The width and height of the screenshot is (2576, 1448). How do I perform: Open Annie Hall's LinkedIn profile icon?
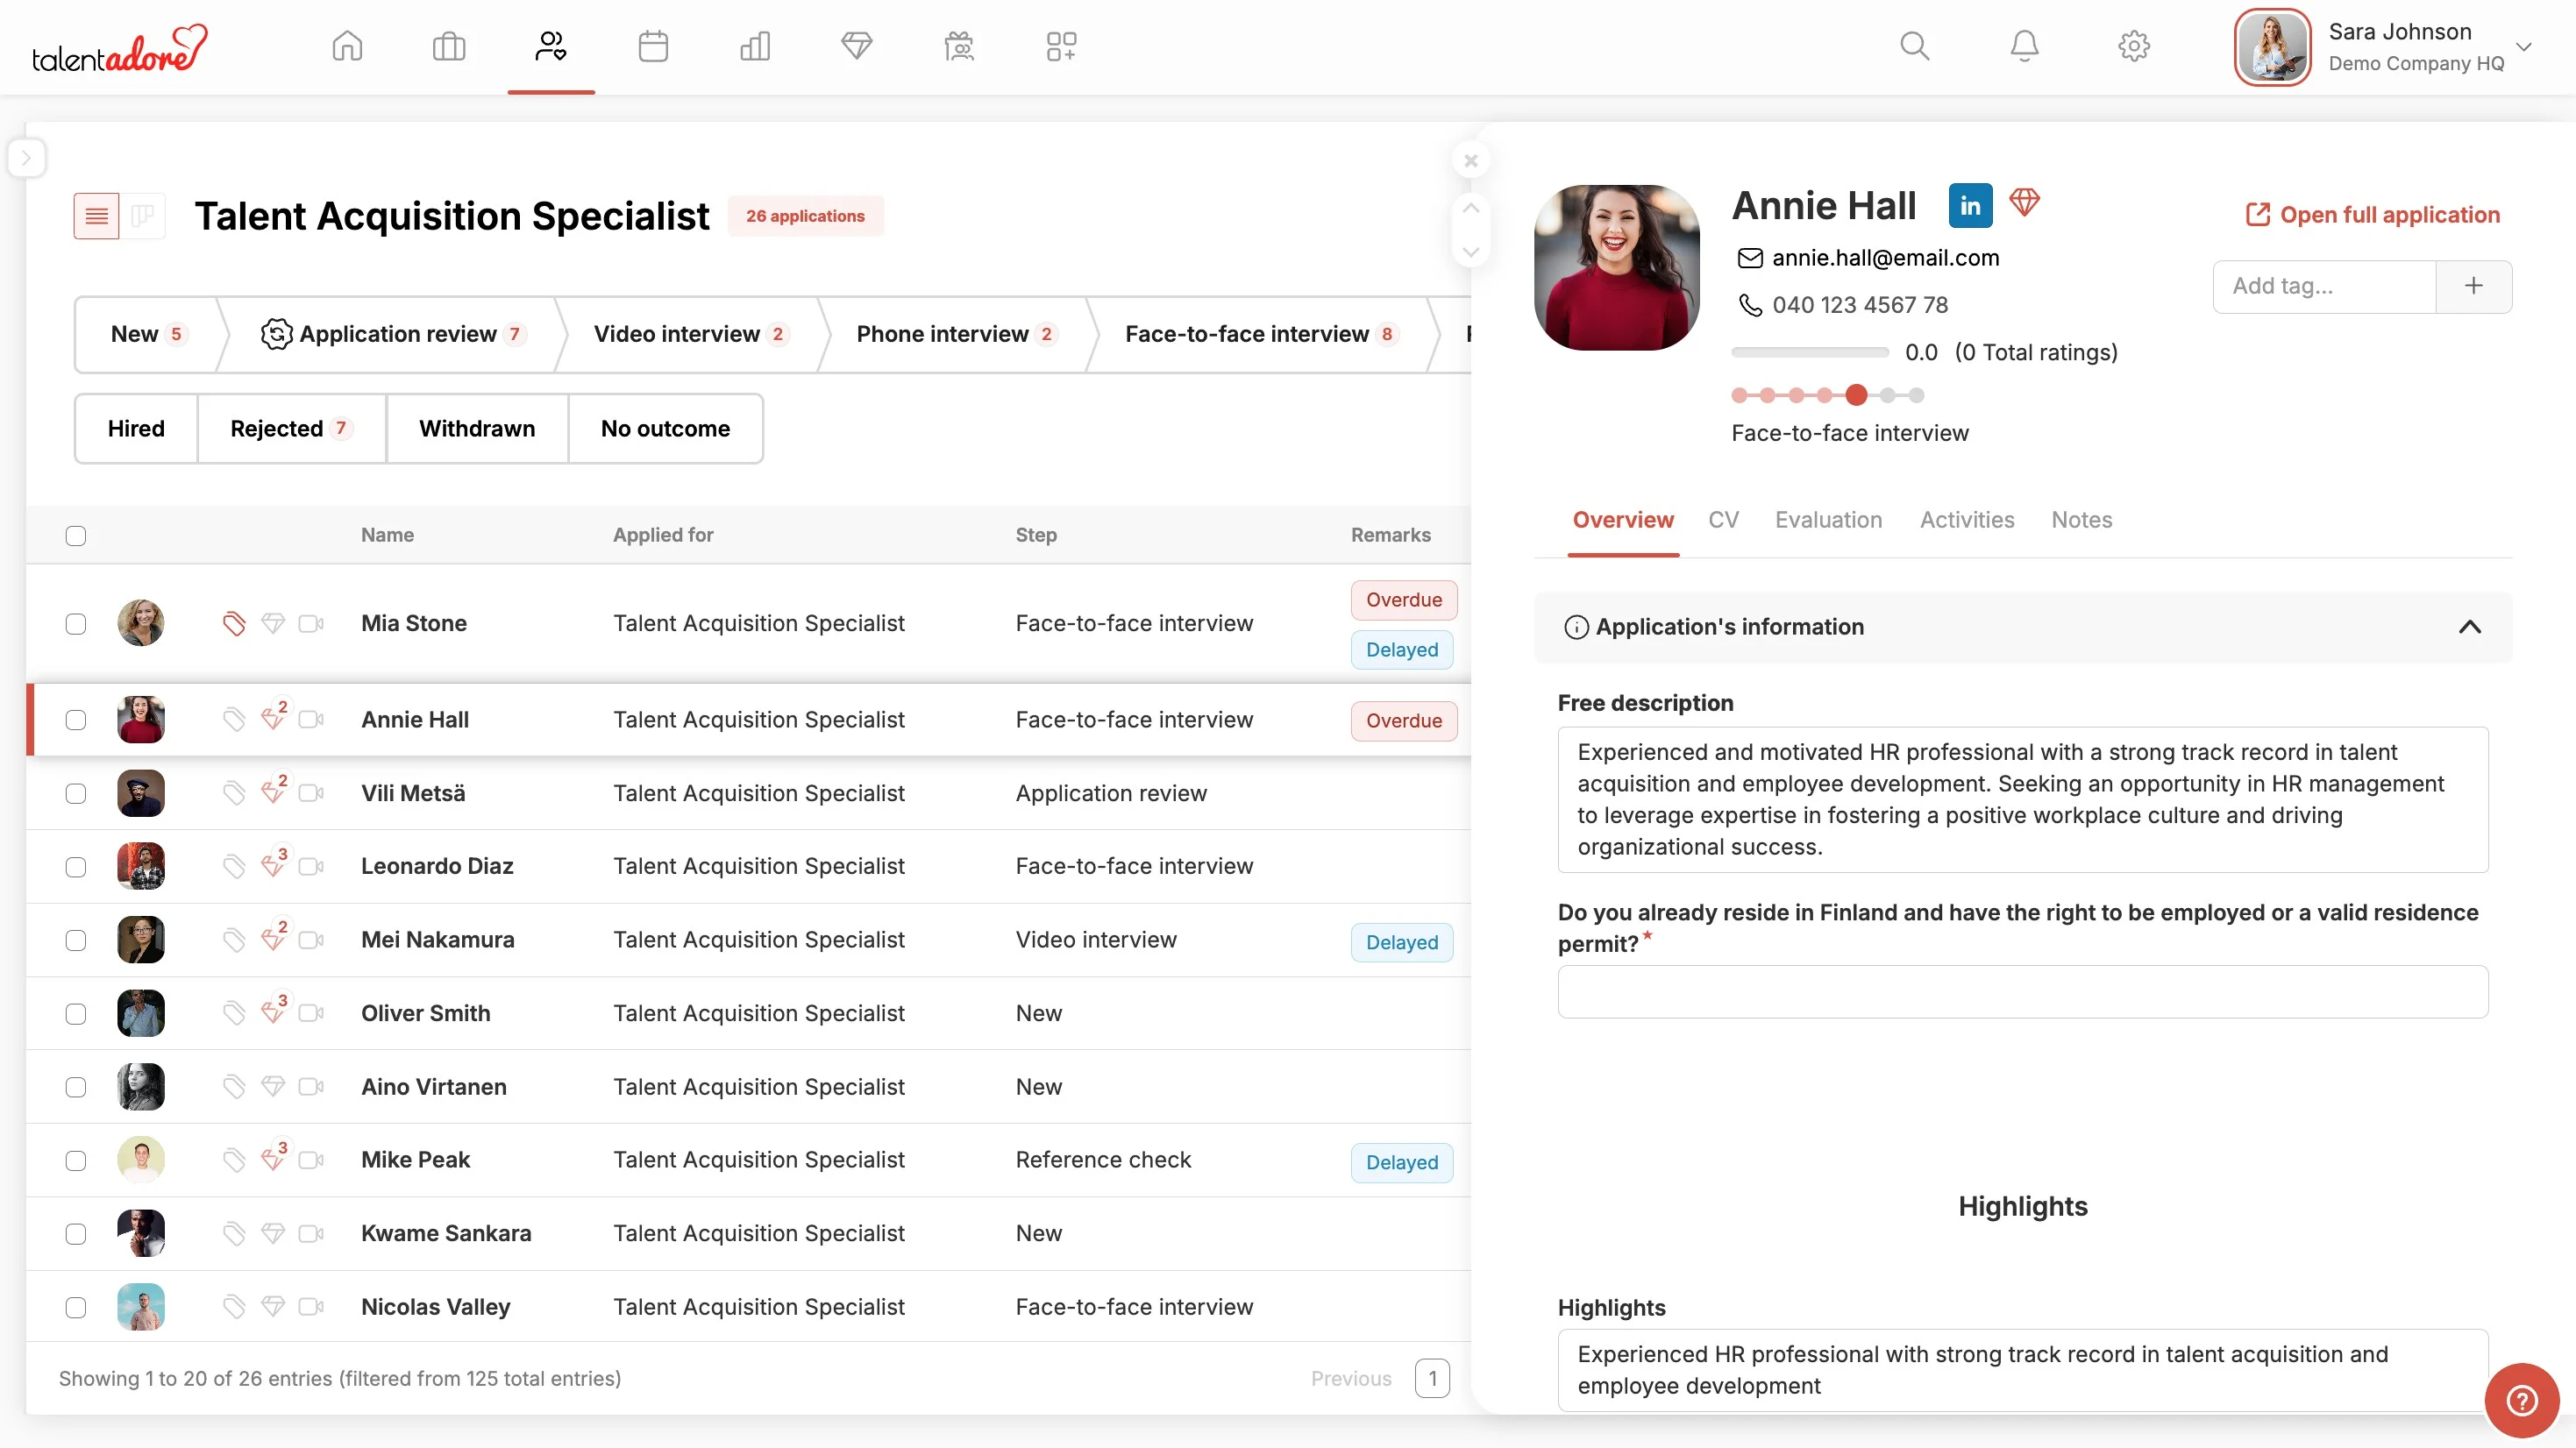(1969, 206)
